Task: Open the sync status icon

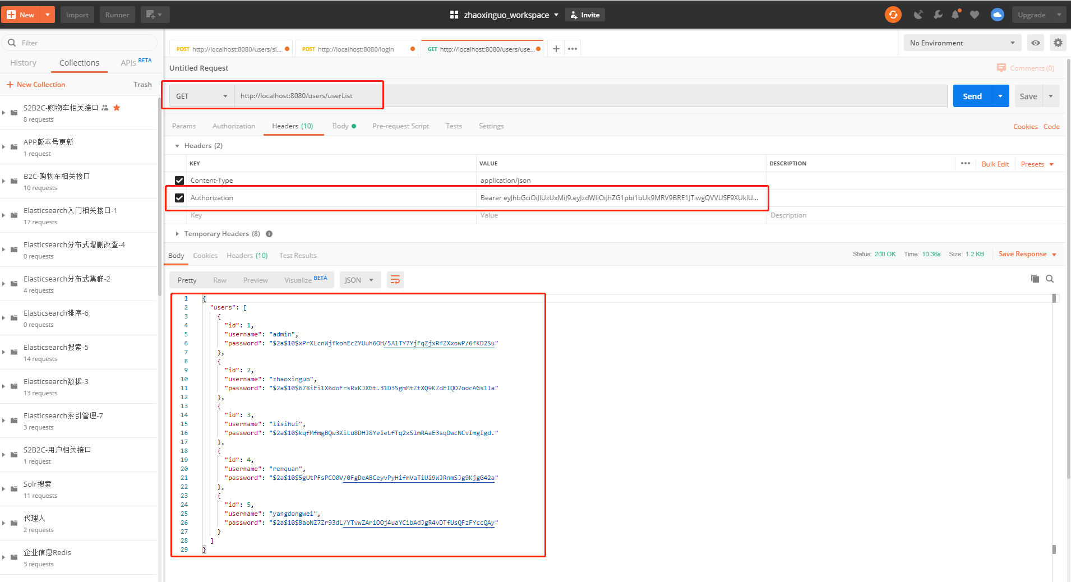Action: tap(893, 15)
